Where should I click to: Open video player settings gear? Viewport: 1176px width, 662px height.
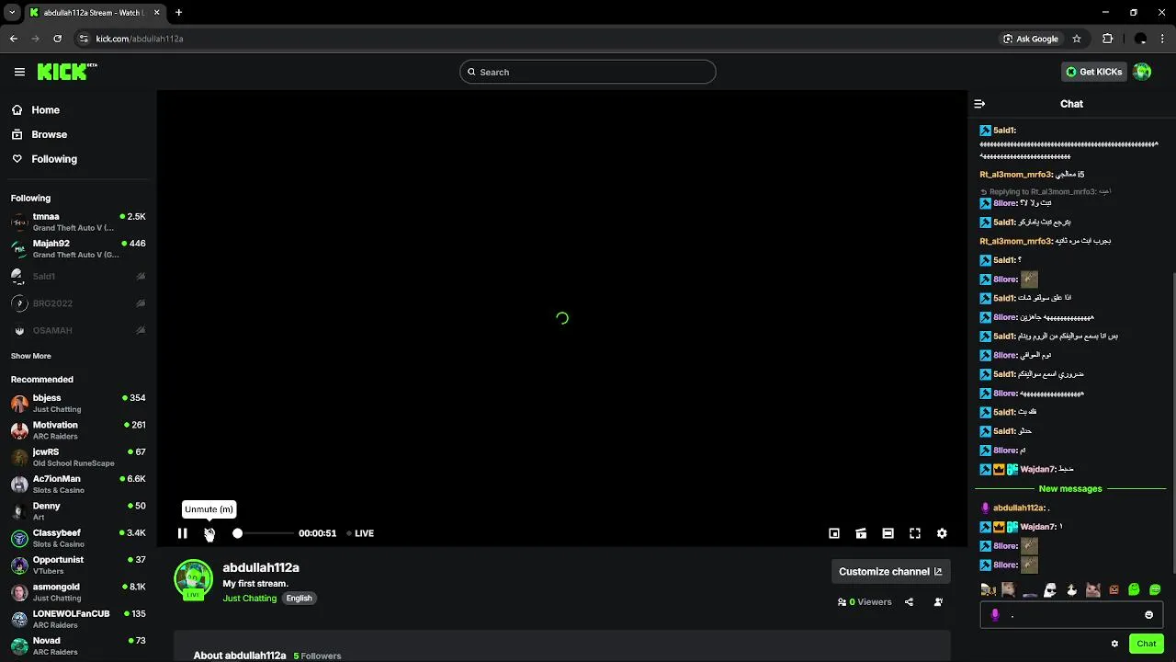(942, 533)
